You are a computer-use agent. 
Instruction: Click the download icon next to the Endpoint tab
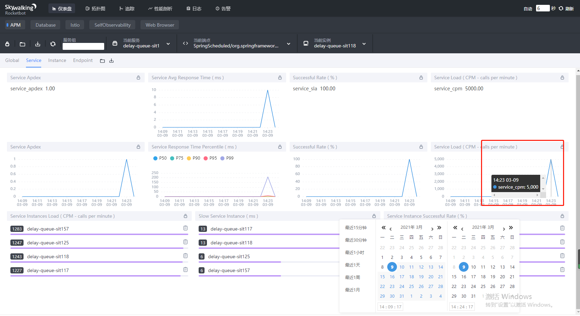[111, 61]
